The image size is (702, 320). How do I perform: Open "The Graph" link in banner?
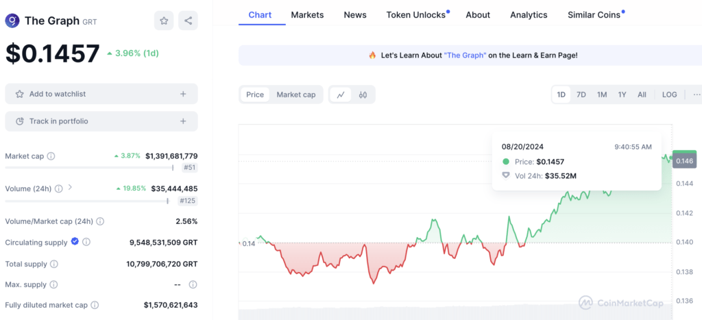pos(465,56)
